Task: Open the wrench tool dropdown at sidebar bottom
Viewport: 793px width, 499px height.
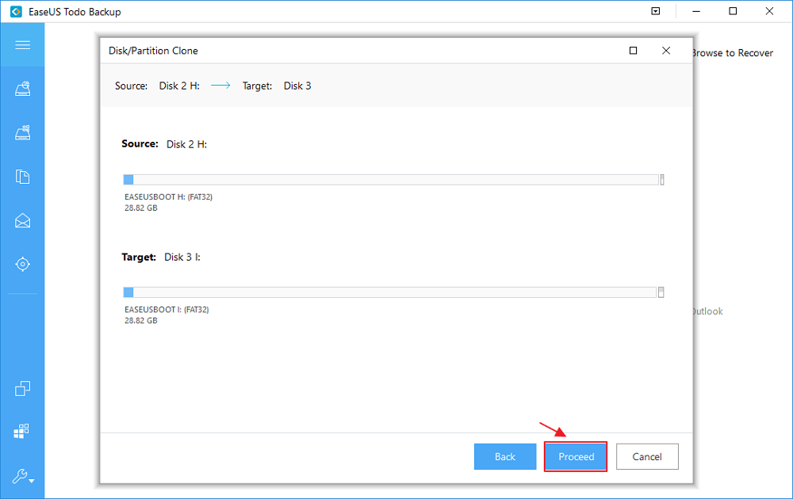Action: (x=22, y=477)
